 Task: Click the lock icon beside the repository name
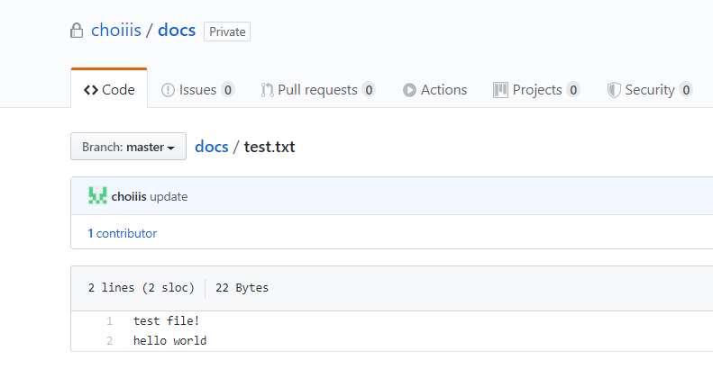[x=77, y=31]
